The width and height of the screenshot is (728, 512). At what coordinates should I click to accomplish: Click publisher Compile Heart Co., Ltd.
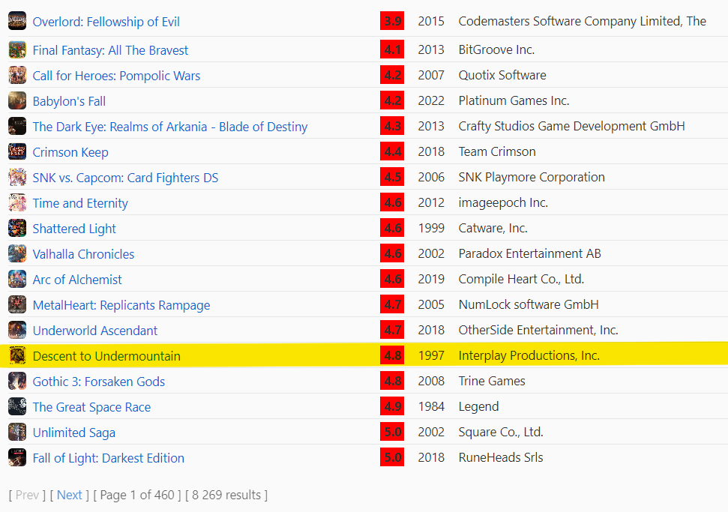(x=521, y=279)
